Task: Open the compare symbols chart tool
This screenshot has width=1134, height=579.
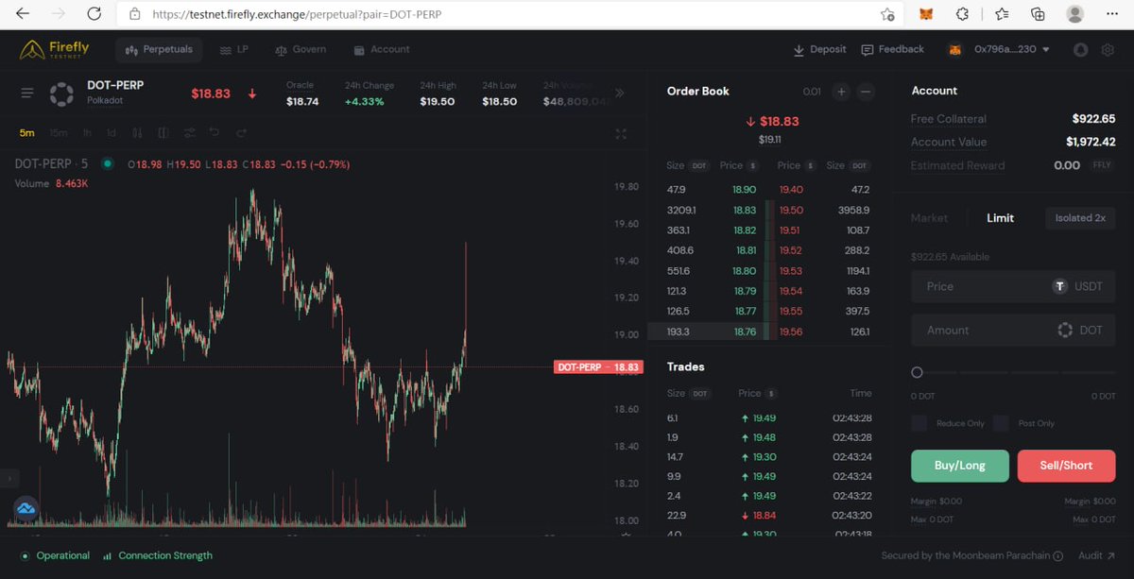Action: point(163,133)
